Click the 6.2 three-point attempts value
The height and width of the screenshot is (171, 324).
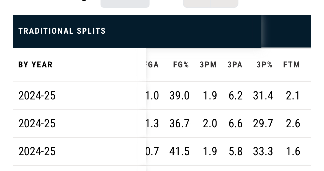tap(236, 96)
